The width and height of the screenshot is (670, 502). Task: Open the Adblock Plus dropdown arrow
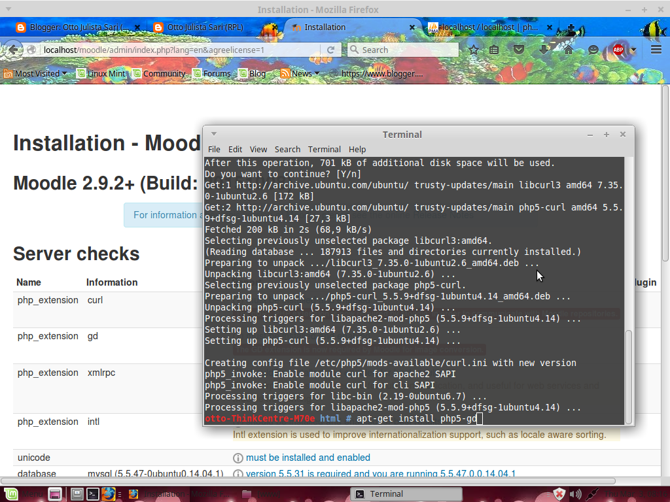point(633,50)
